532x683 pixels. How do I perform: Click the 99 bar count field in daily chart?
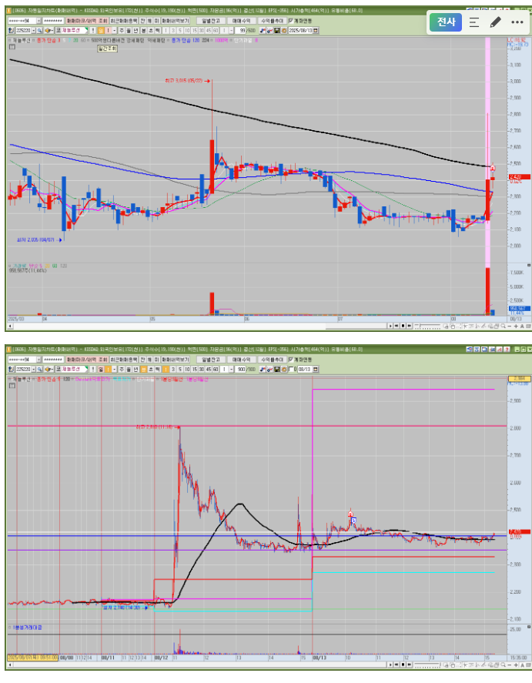click(241, 30)
